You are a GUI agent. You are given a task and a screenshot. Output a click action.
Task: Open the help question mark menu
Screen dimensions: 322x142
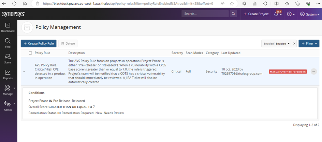[x=291, y=14]
